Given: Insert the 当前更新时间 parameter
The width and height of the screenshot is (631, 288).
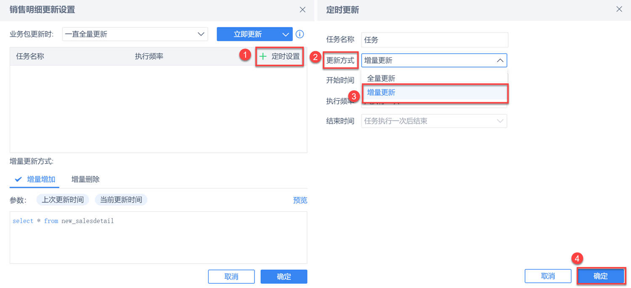Looking at the screenshot, I should pyautogui.click(x=121, y=200).
